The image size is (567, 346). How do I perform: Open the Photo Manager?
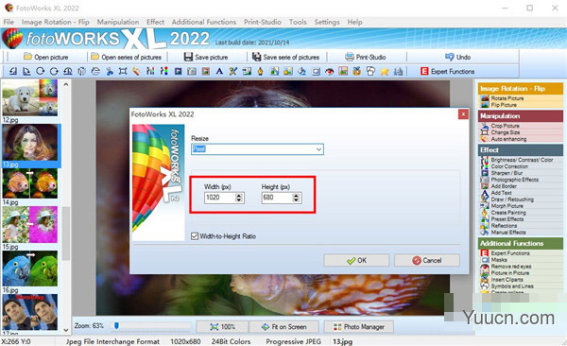coord(359,327)
